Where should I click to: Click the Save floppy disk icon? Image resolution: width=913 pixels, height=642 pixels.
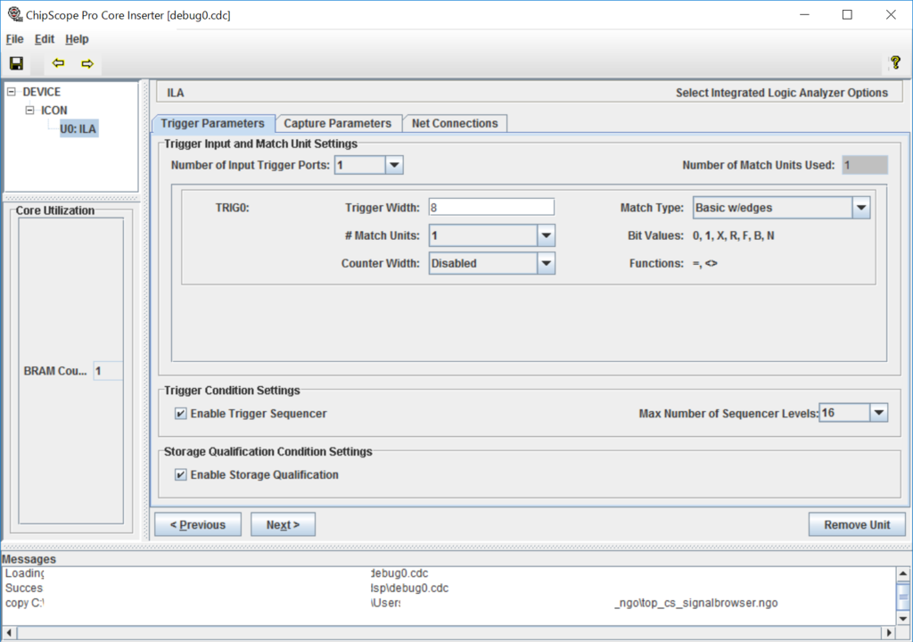(16, 63)
